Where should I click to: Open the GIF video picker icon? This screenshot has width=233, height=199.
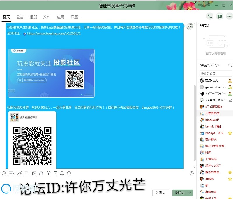(x=12, y=173)
